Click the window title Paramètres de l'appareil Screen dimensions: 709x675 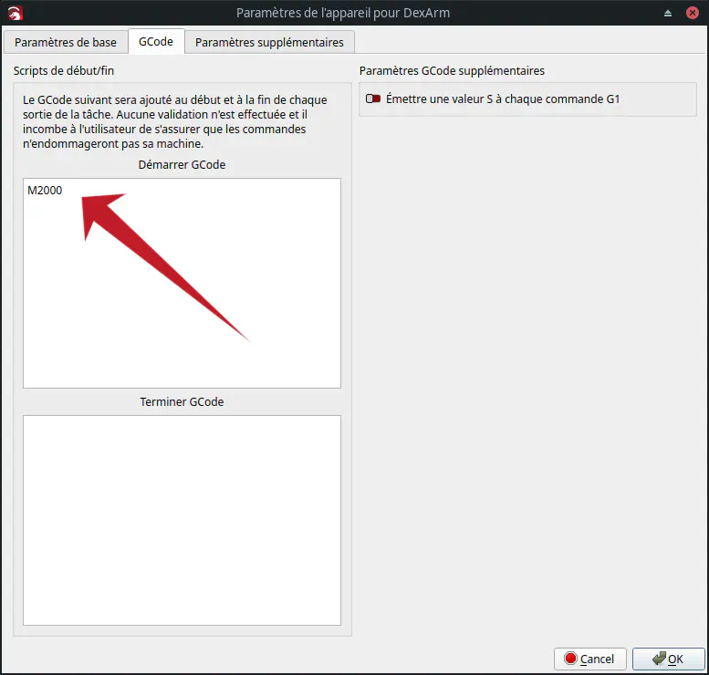tap(343, 13)
